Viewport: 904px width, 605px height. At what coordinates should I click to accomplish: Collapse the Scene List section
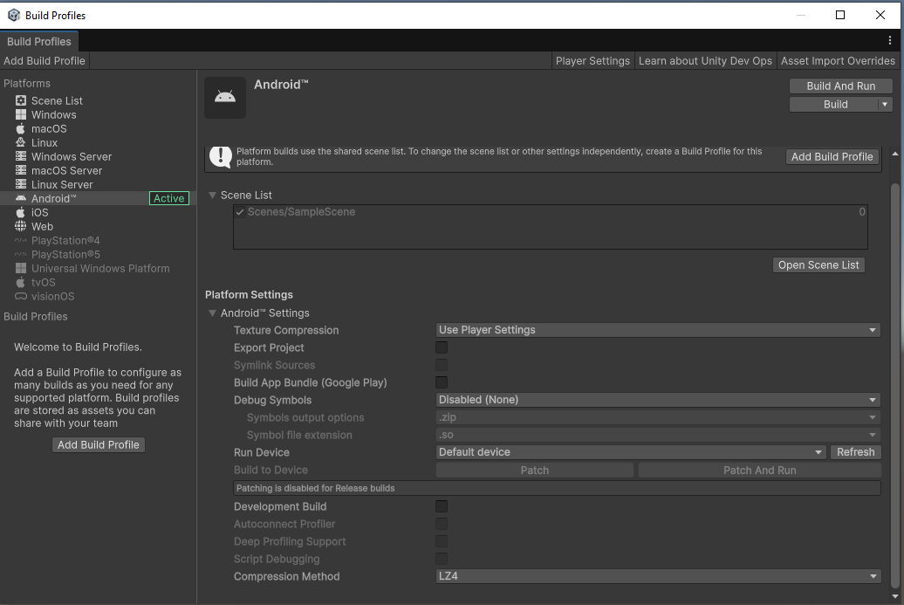tap(212, 196)
